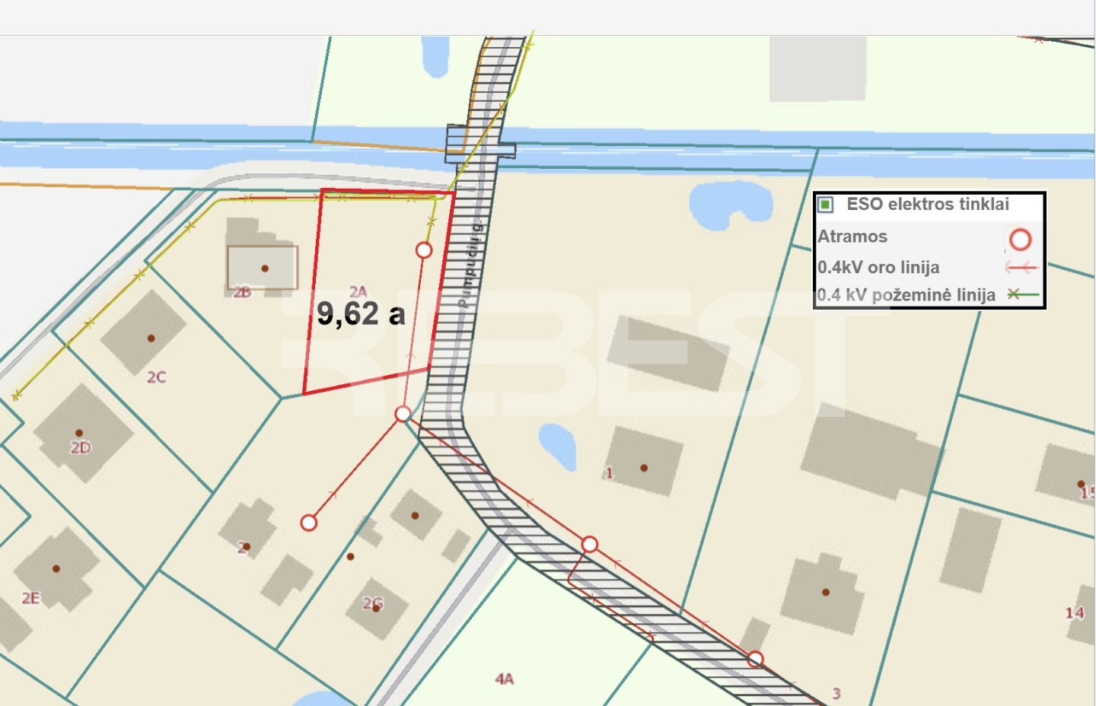Select the 2C parcel label
The width and height of the screenshot is (1096, 706).
(156, 377)
